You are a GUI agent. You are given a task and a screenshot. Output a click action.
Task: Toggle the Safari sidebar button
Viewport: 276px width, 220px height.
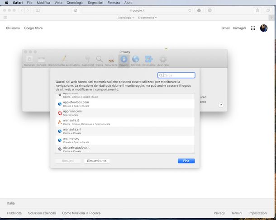38,10
